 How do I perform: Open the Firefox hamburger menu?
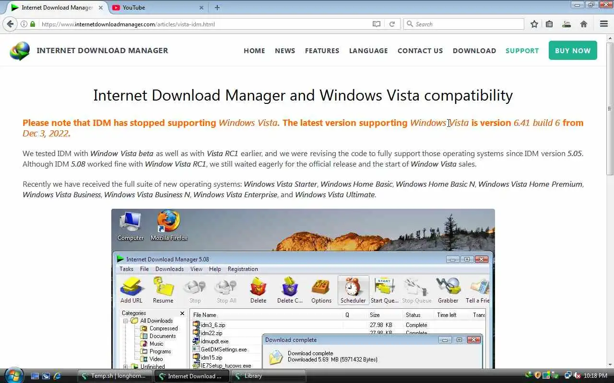click(604, 24)
